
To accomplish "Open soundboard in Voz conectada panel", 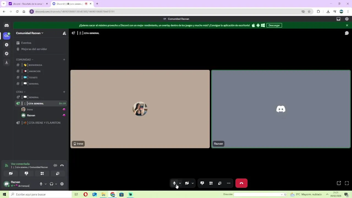I will pyautogui.click(x=58, y=174).
